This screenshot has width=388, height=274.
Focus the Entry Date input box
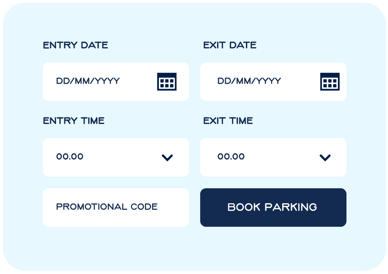click(x=116, y=82)
